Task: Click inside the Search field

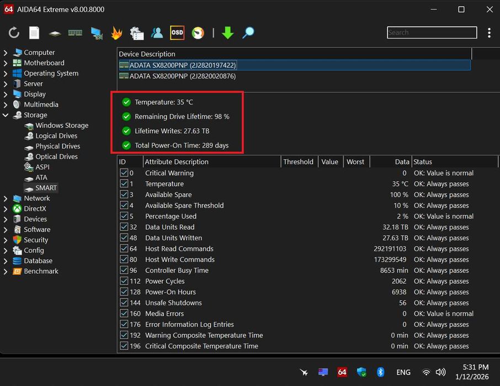Action: tap(432, 33)
